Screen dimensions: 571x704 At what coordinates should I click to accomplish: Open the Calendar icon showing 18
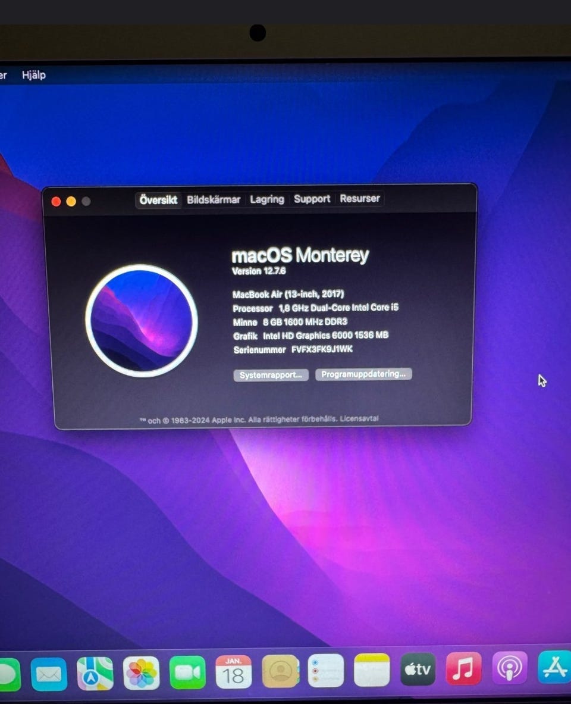[x=234, y=672]
